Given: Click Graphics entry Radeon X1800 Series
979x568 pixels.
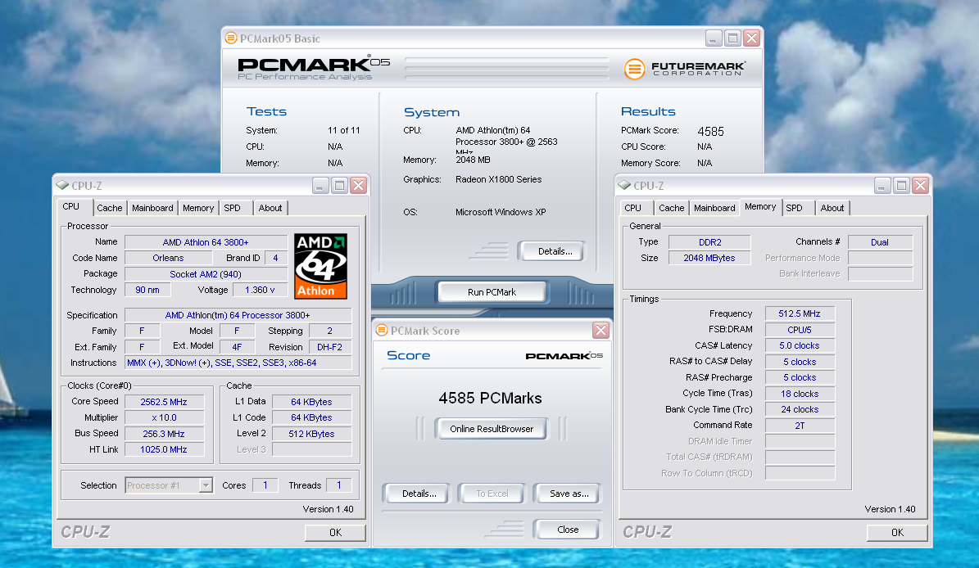Looking at the screenshot, I should 498,179.
